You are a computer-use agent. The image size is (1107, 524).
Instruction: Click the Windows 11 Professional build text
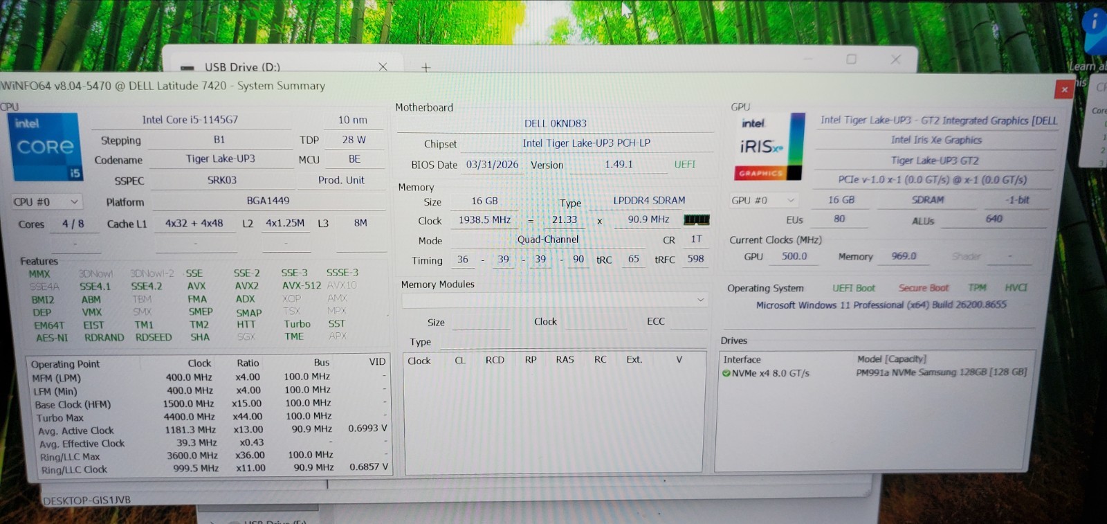coord(881,305)
